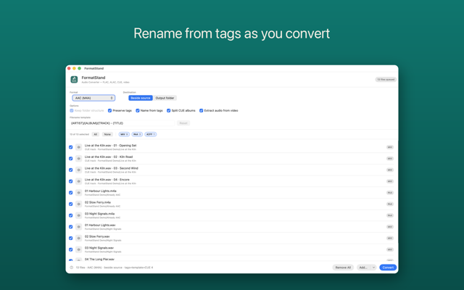
Task: Click the 02 Slow Ferry.m4a file name
Action: (x=98, y=202)
